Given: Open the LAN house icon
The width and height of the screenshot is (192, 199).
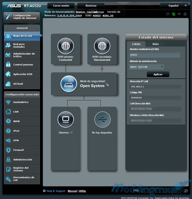Looking at the screenshot, I should click(8, 112).
